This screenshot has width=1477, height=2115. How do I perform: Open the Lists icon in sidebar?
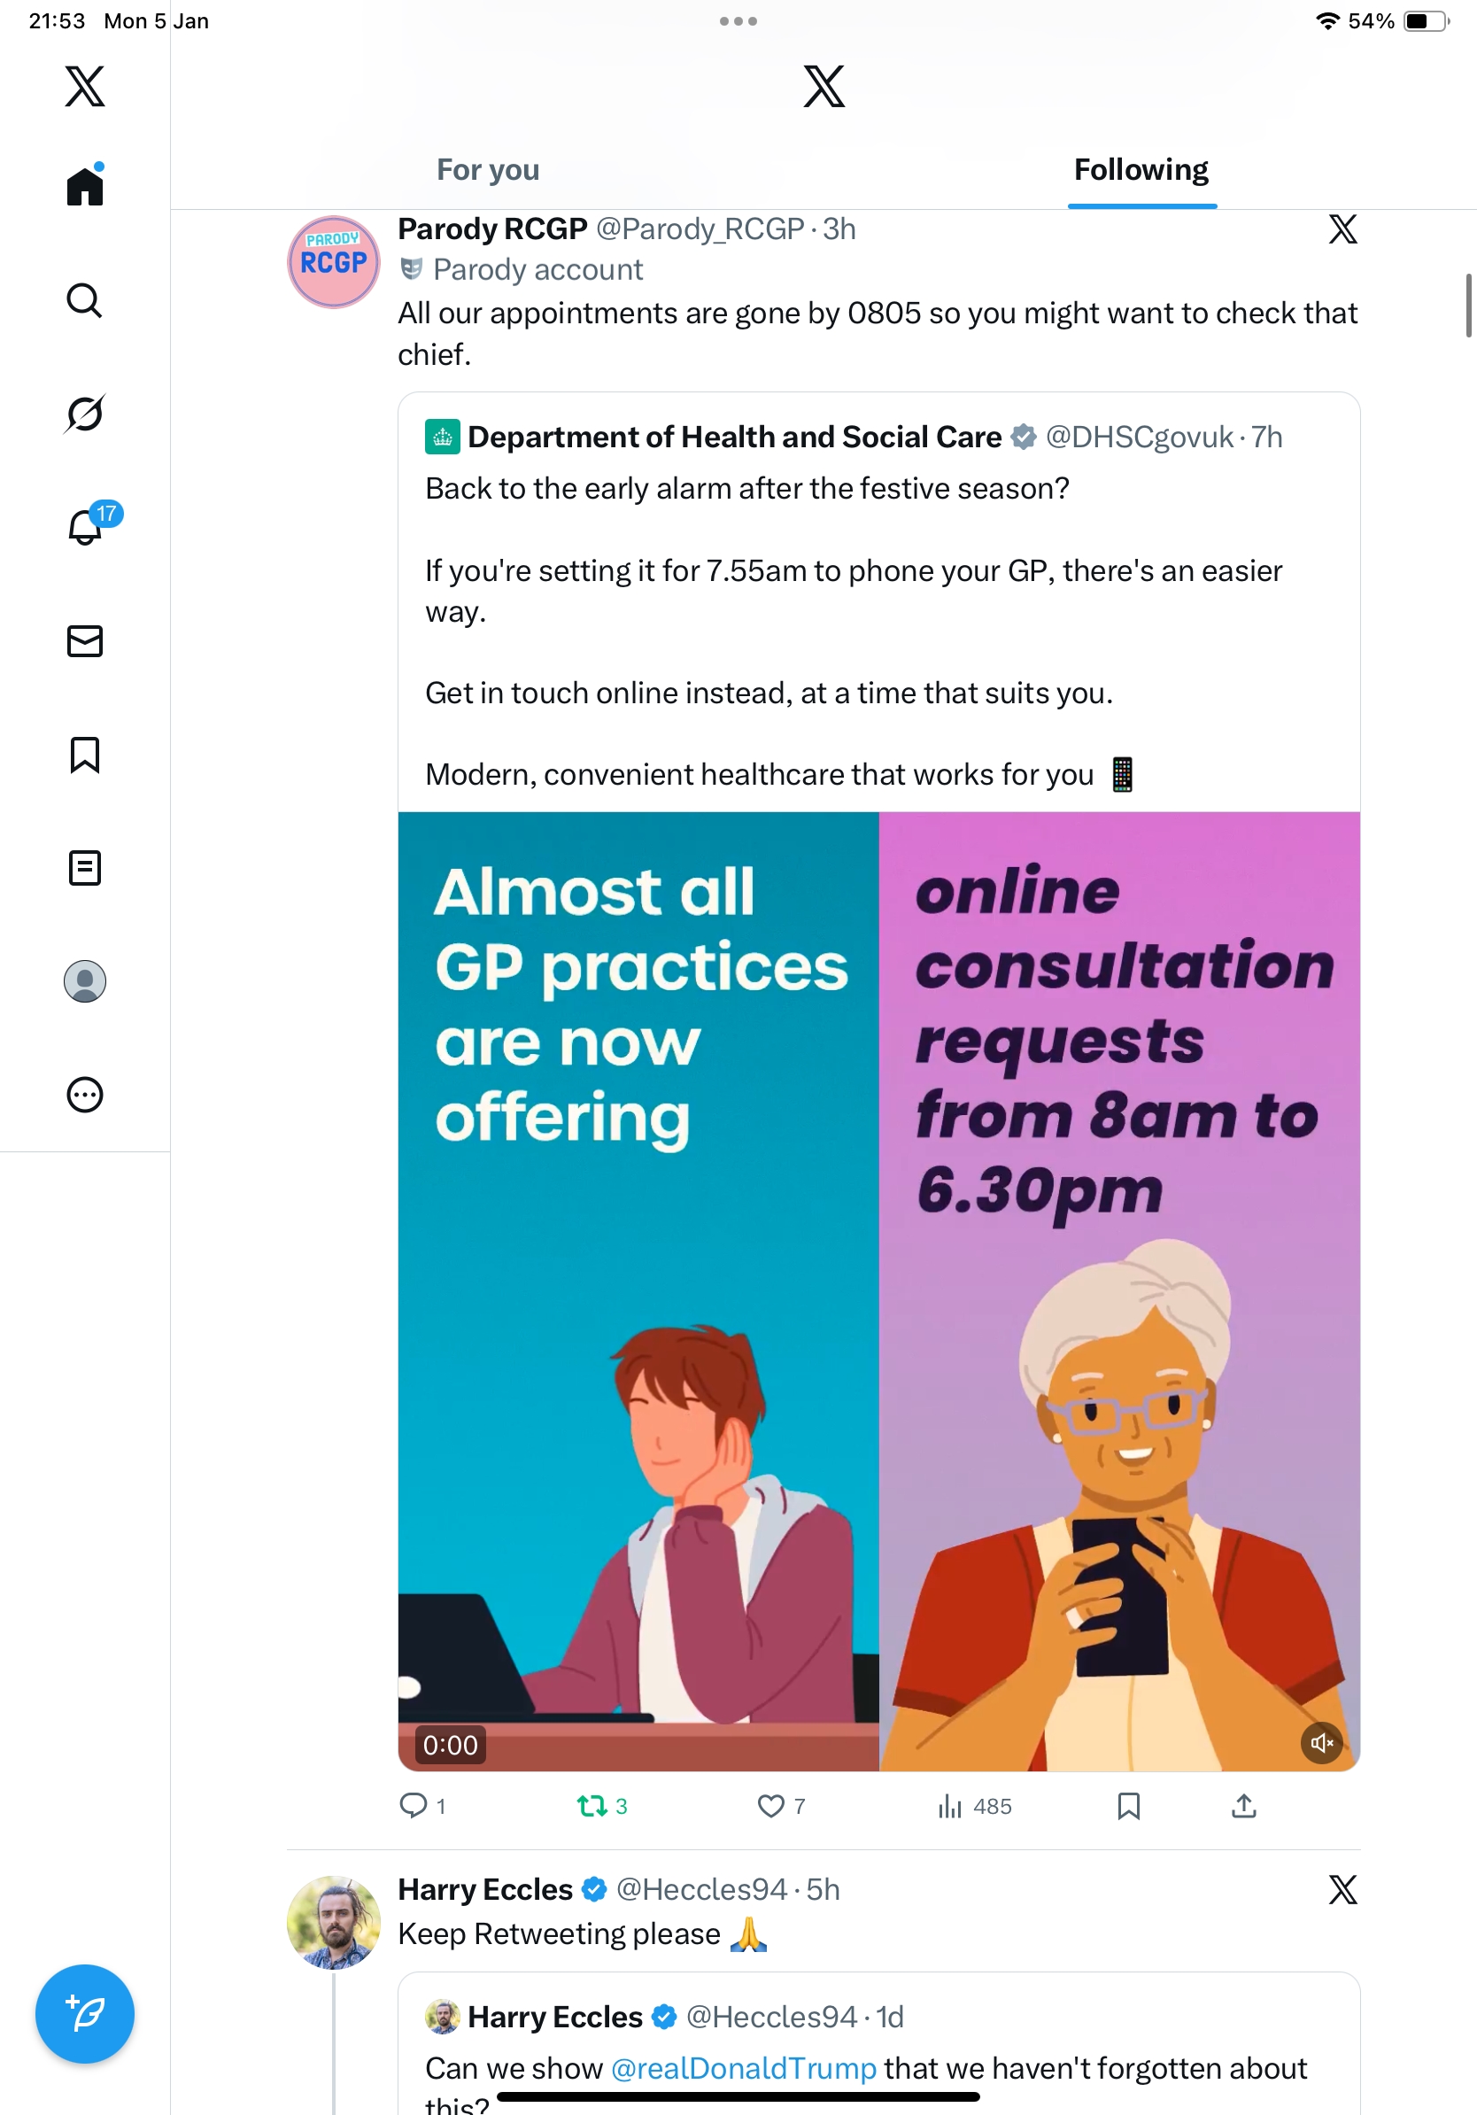tap(85, 868)
